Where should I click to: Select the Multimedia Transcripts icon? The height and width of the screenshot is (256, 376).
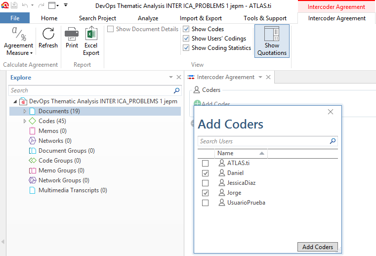pyautogui.click(x=33, y=190)
